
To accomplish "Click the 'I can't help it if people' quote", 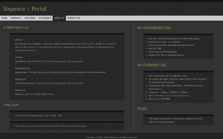I will coord(38,116).
